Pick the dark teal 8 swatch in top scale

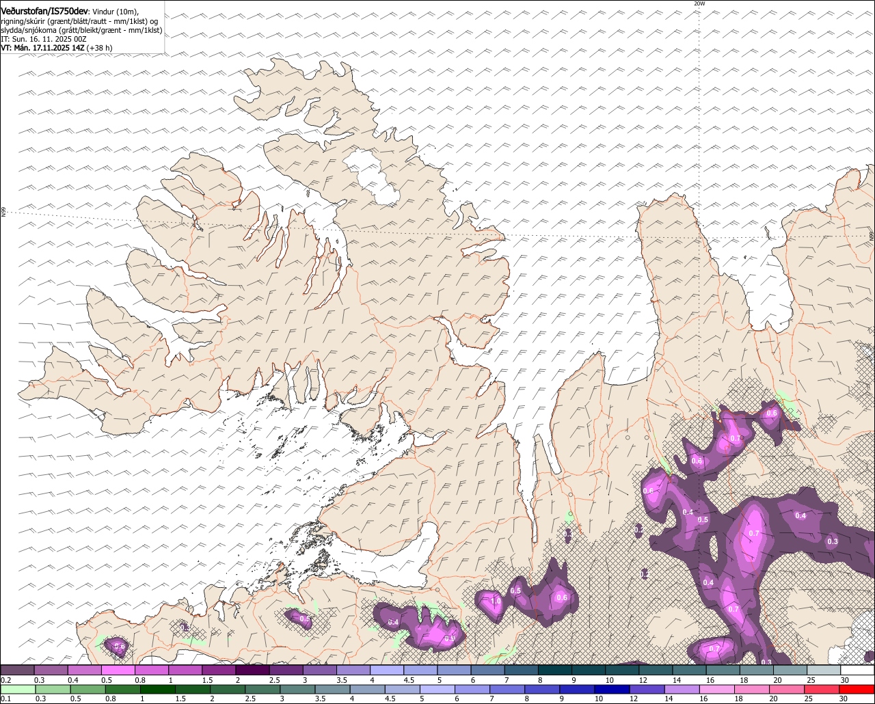[x=556, y=670]
